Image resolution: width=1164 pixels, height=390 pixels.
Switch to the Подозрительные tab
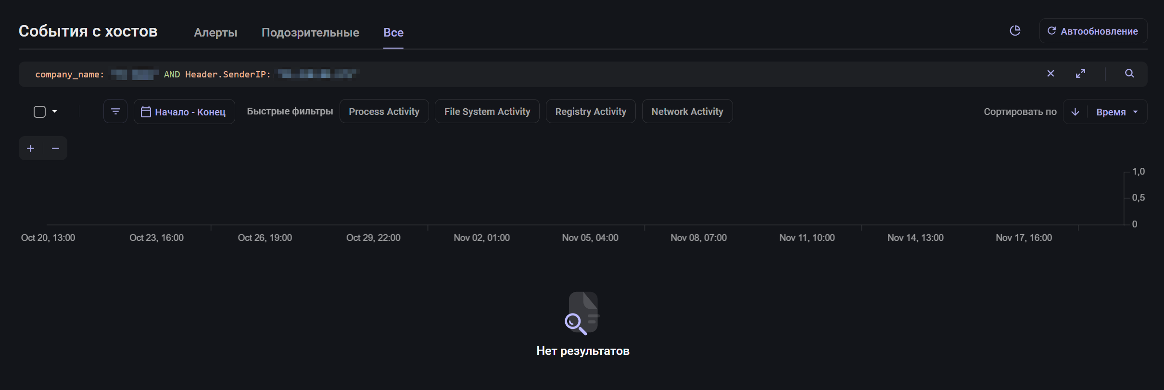pos(310,33)
